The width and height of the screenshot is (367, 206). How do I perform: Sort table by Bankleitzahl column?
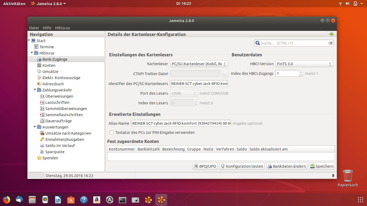point(149,149)
